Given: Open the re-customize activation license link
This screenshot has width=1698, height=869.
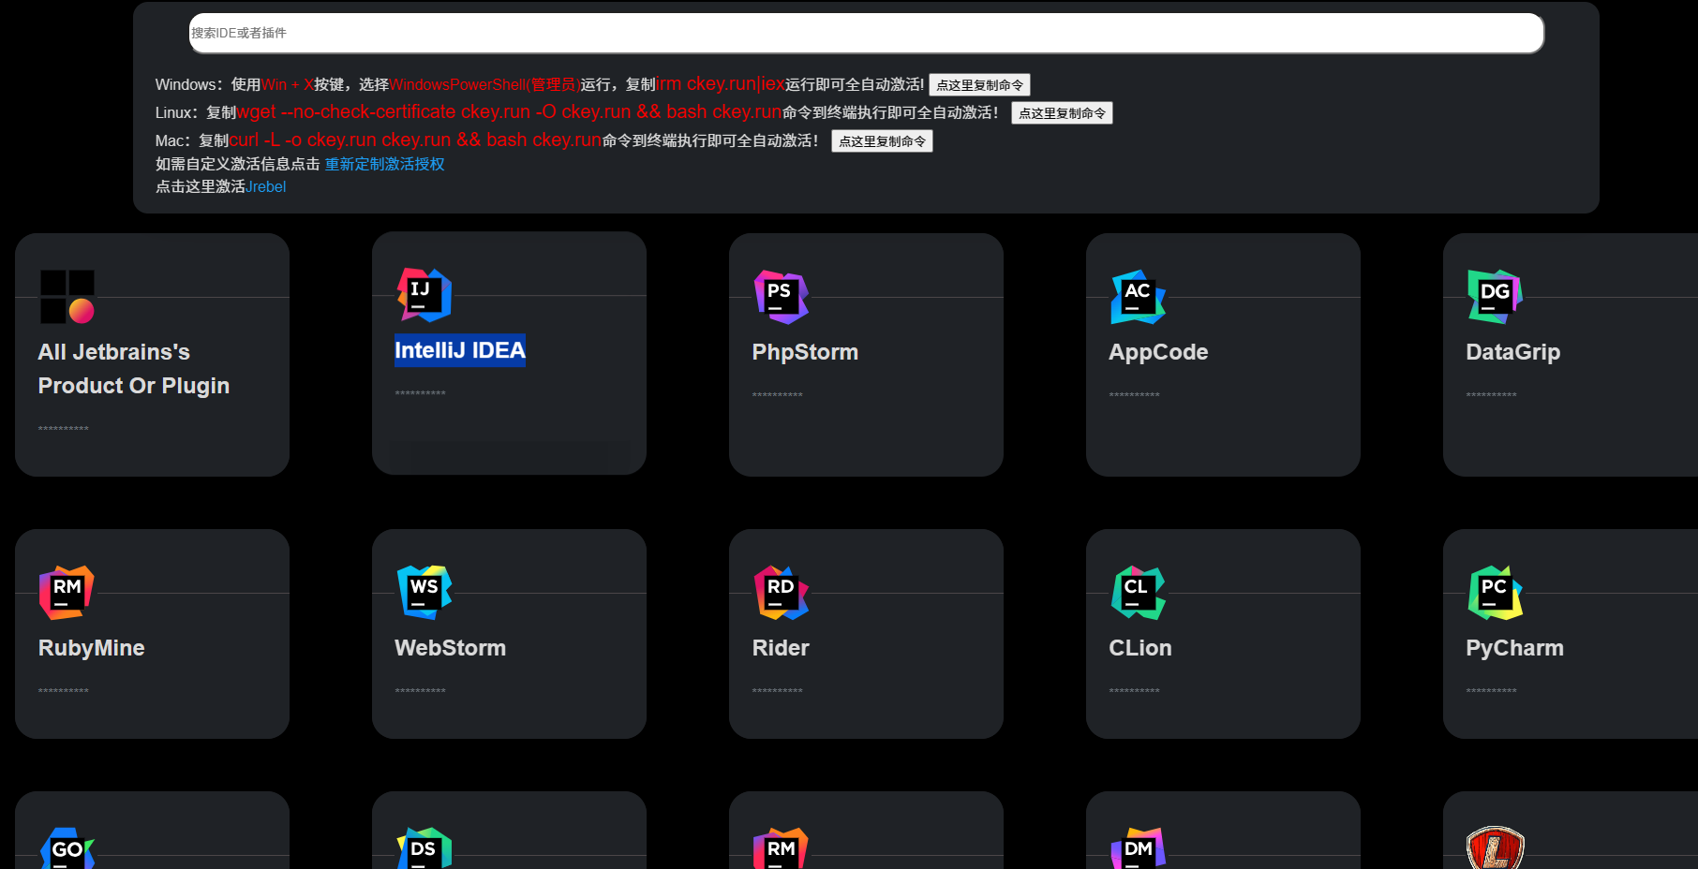Looking at the screenshot, I should click(x=384, y=164).
